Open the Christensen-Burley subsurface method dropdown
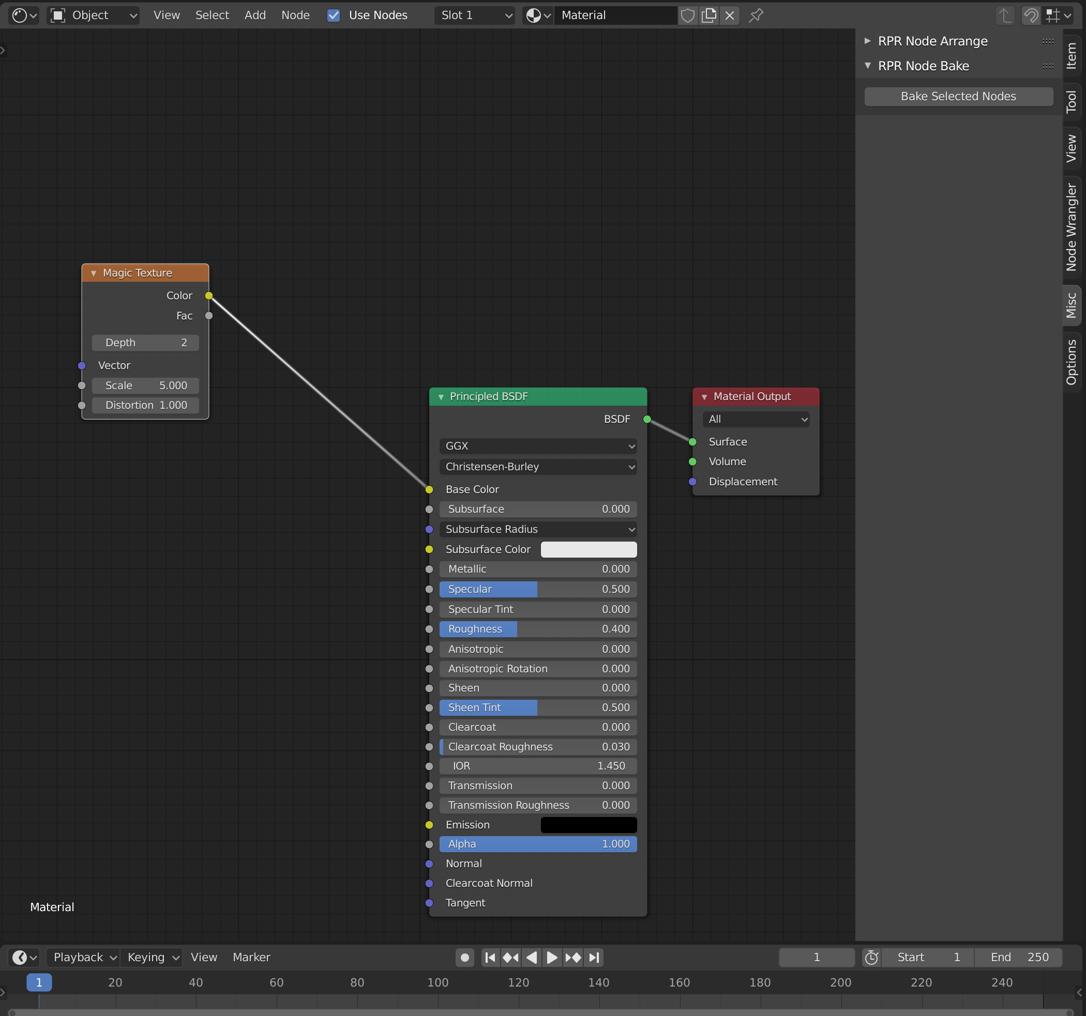This screenshot has height=1016, width=1086. [537, 467]
